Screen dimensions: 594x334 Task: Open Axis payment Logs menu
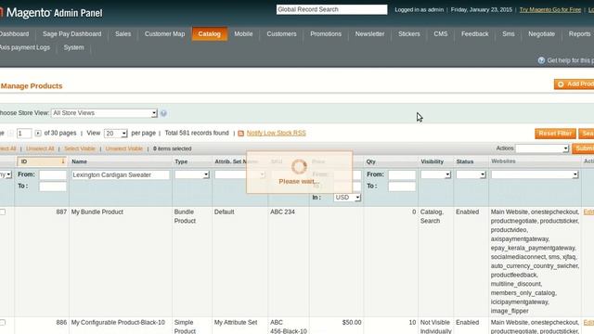pyautogui.click(x=25, y=47)
